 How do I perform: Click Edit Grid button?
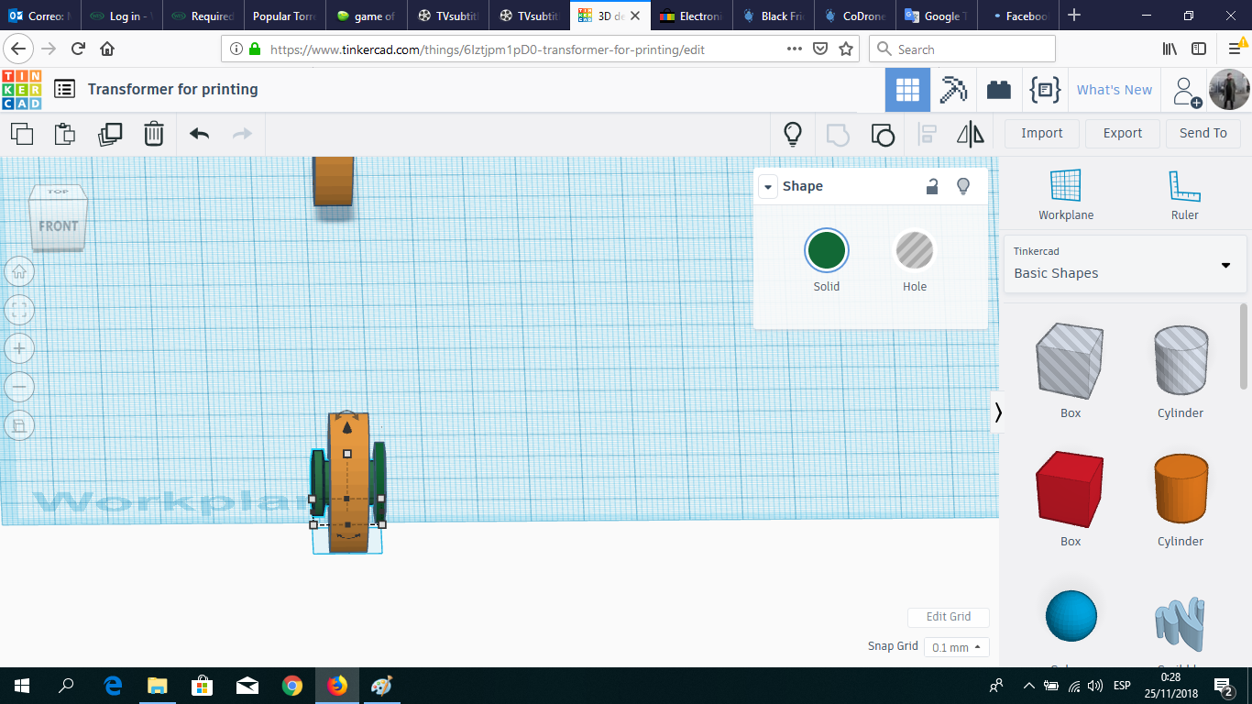point(949,617)
